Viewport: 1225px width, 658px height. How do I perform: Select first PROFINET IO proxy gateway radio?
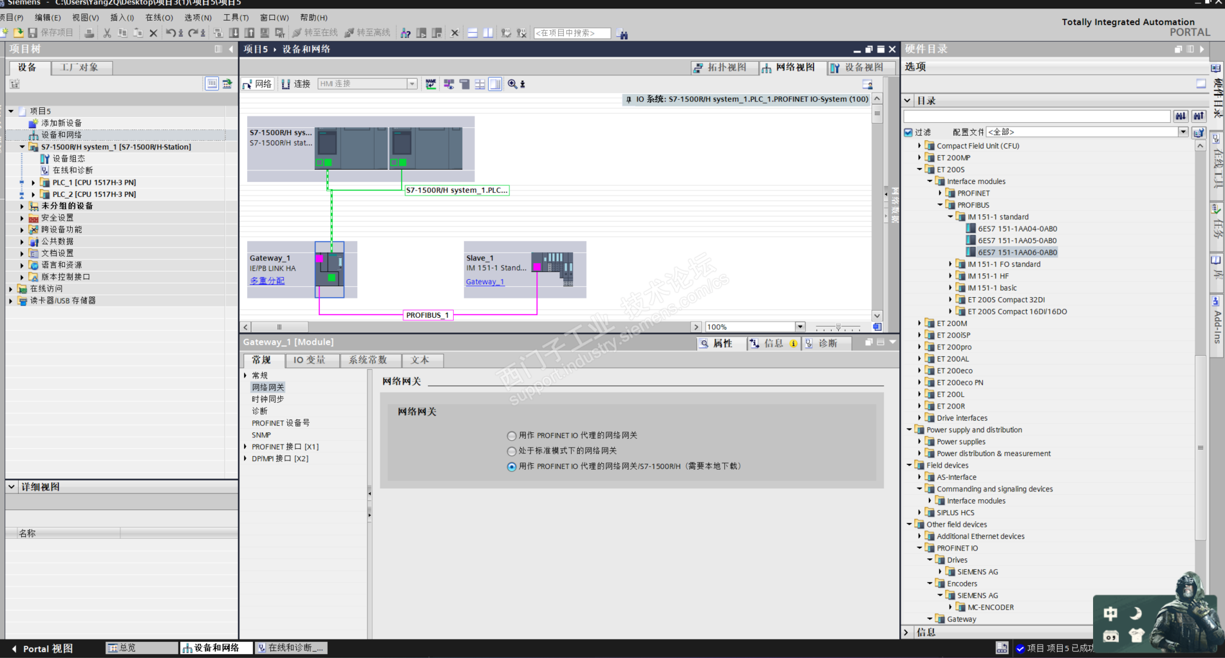512,436
